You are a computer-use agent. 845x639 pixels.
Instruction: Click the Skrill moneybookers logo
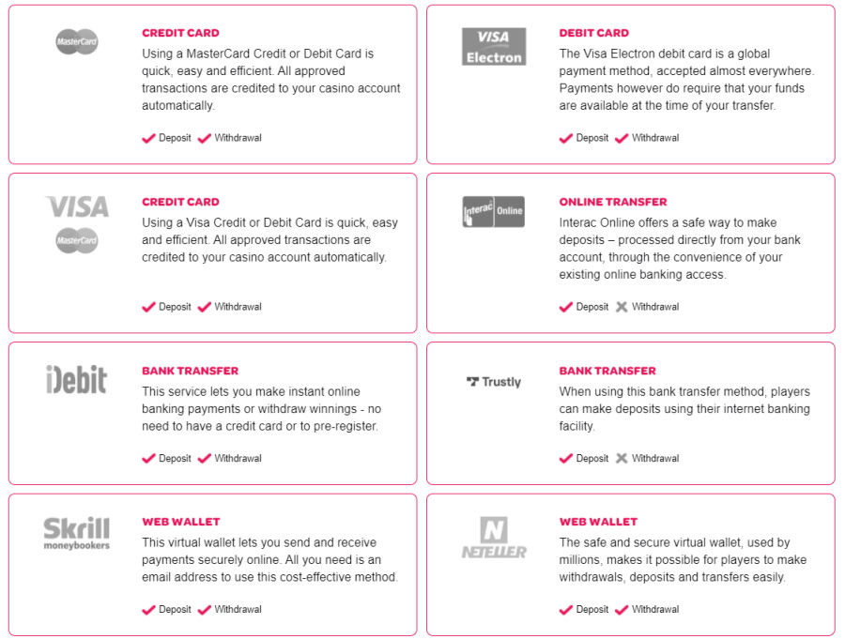coord(77,533)
